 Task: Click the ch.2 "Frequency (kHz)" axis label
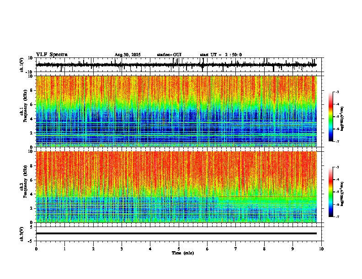click(x=26, y=181)
